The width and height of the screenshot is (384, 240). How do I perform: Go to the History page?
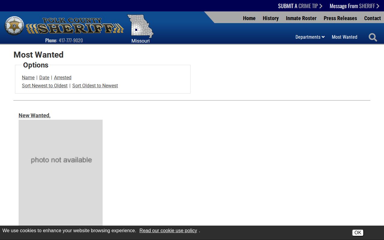pyautogui.click(x=271, y=18)
